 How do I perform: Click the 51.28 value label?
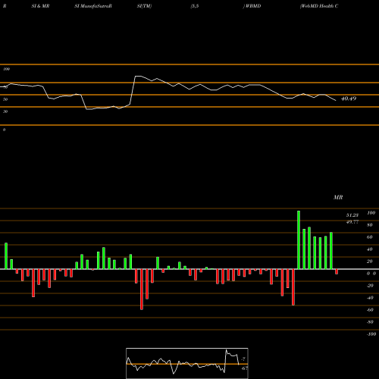click(x=352, y=215)
